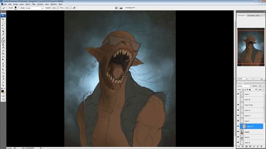Select the Zoom tool

(x=3, y=86)
